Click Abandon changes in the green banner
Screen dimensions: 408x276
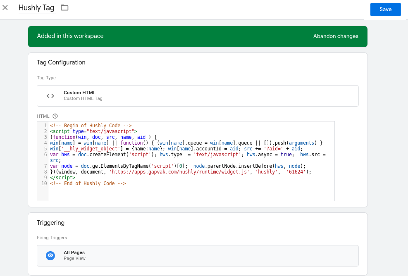(336, 36)
